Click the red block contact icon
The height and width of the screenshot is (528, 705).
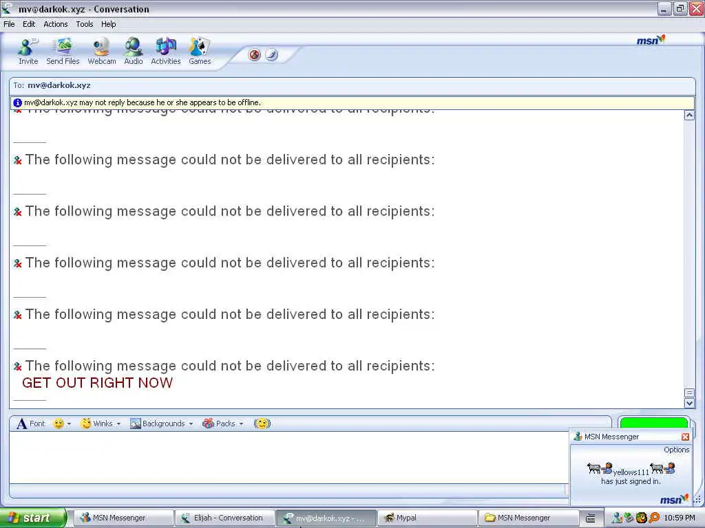(255, 55)
